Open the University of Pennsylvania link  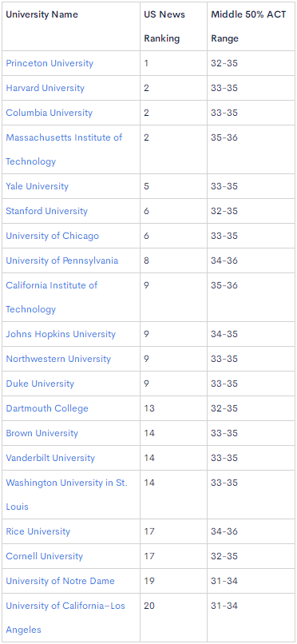(x=62, y=260)
